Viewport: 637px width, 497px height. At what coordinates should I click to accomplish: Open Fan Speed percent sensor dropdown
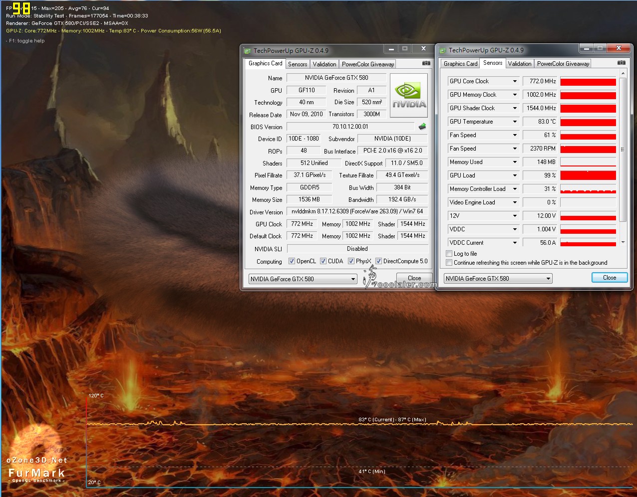515,135
